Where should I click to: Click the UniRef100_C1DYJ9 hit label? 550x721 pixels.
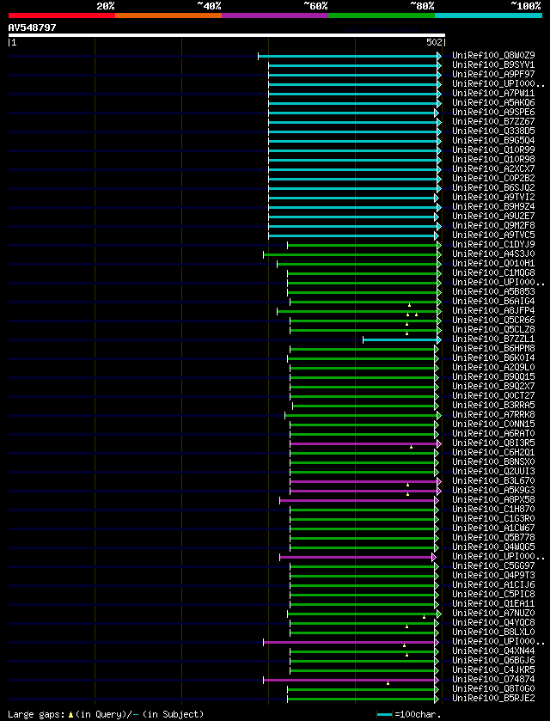point(493,245)
